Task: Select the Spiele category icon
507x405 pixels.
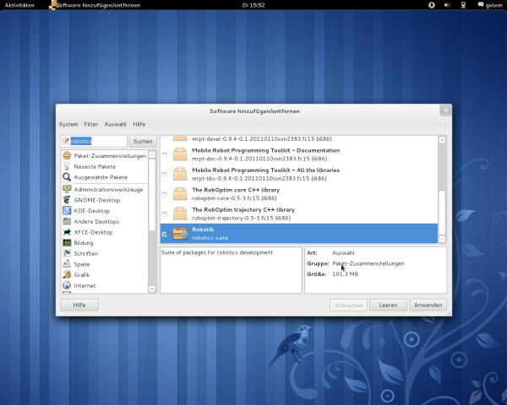Action: (67, 263)
